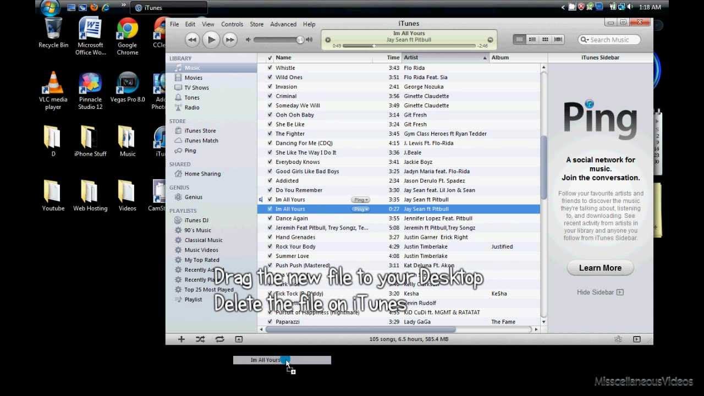Open the File menu
This screenshot has width=704, height=396.
tap(174, 24)
